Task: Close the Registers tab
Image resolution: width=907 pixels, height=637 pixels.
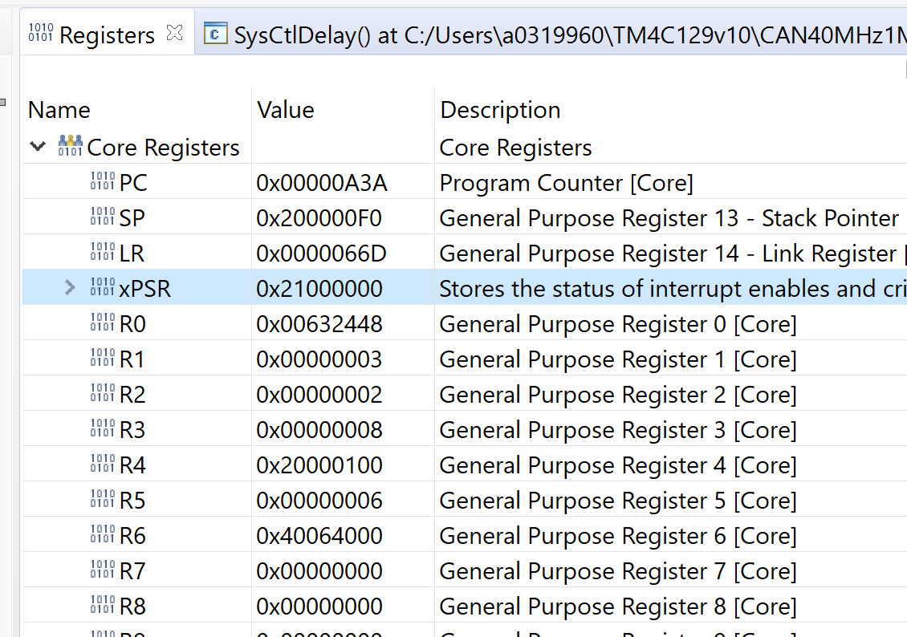Action: pyautogui.click(x=174, y=33)
